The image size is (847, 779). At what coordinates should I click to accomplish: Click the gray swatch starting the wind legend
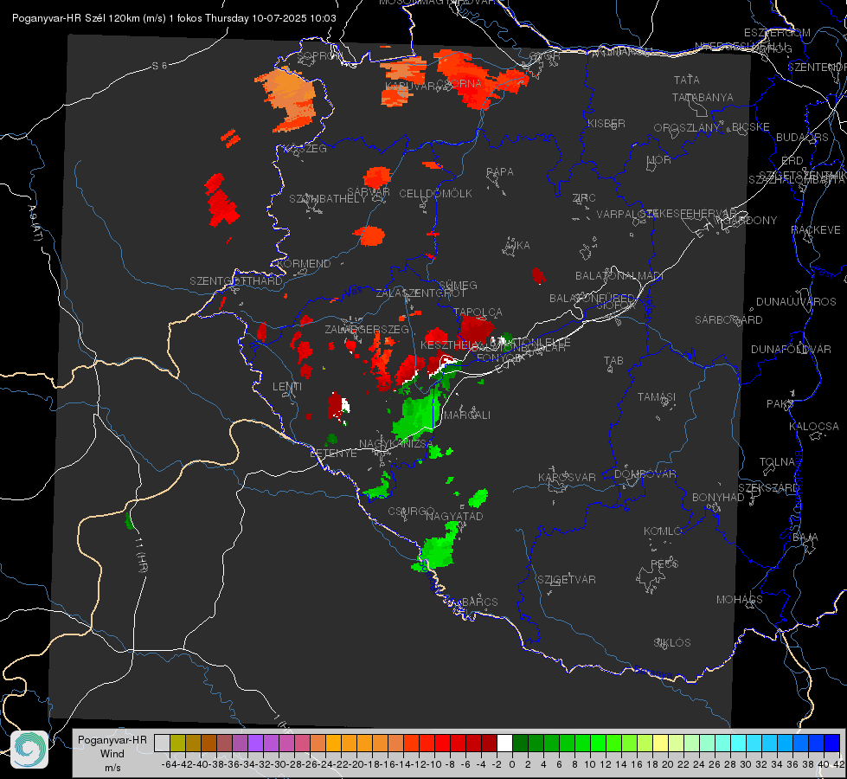(162, 743)
